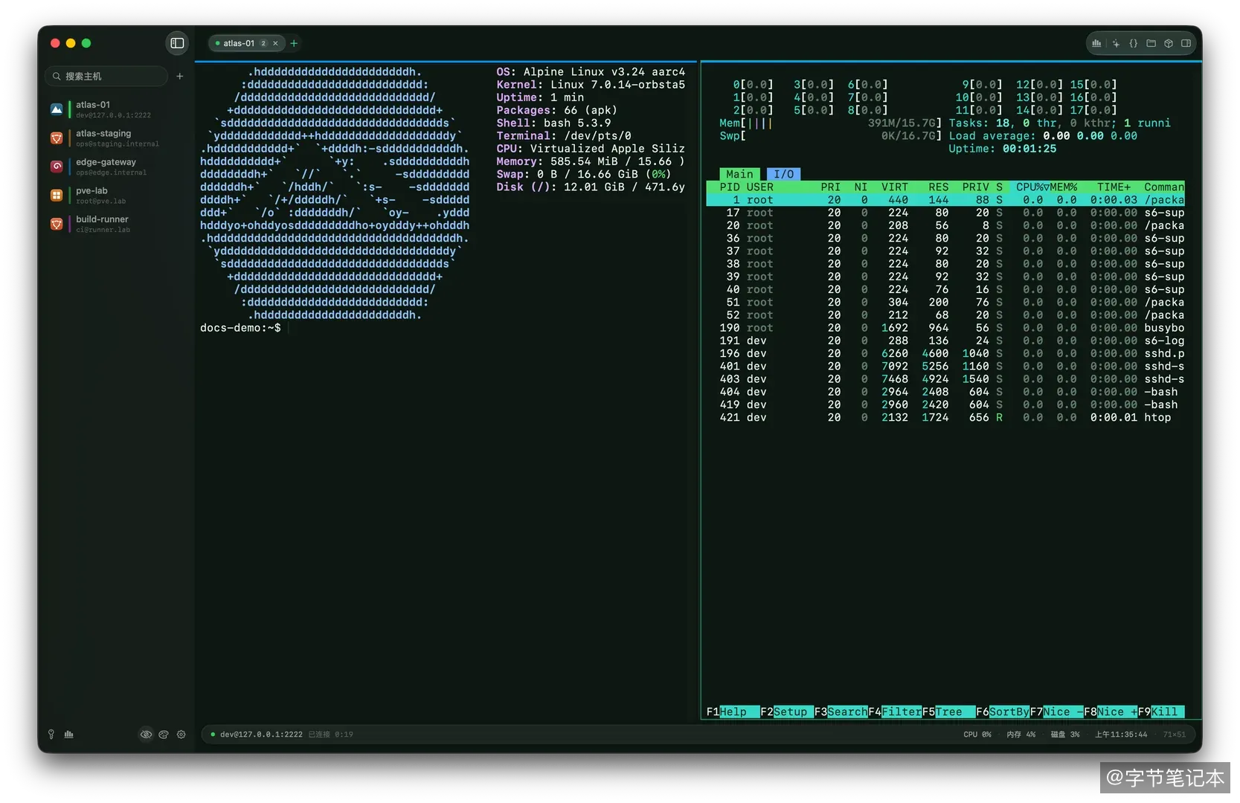Click F2 Setup in htop footer
Image resolution: width=1240 pixels, height=803 pixels.
click(x=787, y=712)
